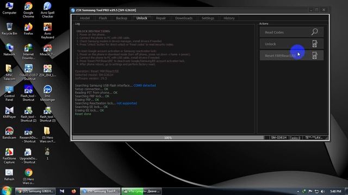This screenshot has width=348, height=195.
Task: Click the Reset done log line
Action: [x=83, y=114]
